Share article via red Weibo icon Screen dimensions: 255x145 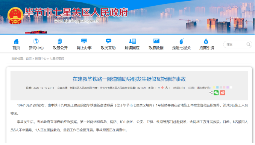point(223,93)
